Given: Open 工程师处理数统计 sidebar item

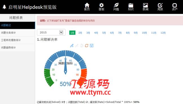Looking at the screenshot, I should (x=17, y=40).
